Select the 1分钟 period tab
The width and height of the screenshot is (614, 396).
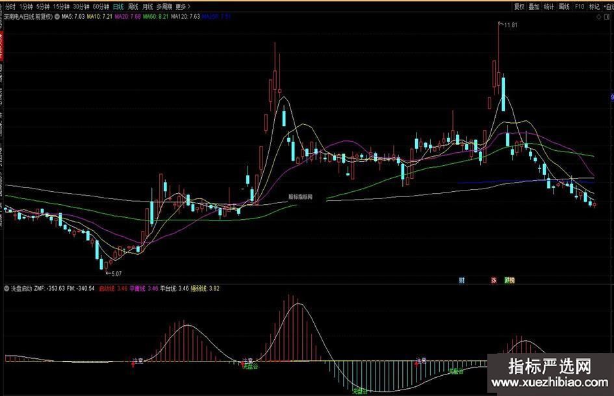coord(26,7)
